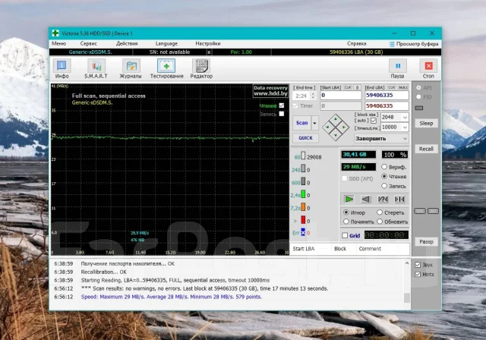Click the 'Scan results: no warnings' log line

204,288
